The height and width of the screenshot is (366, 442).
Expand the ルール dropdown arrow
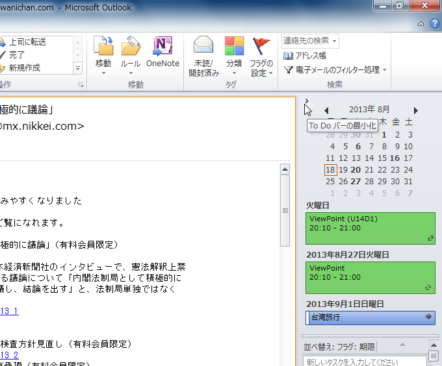click(131, 73)
